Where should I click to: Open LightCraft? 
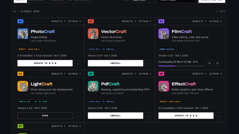pyautogui.click(x=45, y=116)
